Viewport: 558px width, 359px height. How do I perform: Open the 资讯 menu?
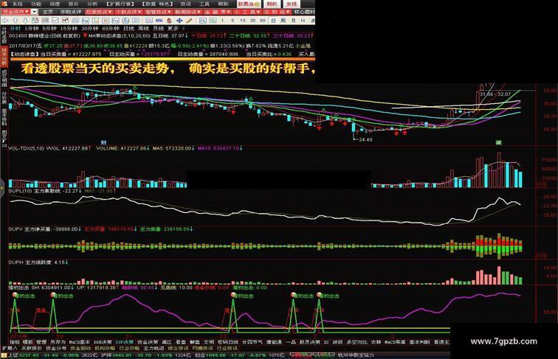pos(185,4)
